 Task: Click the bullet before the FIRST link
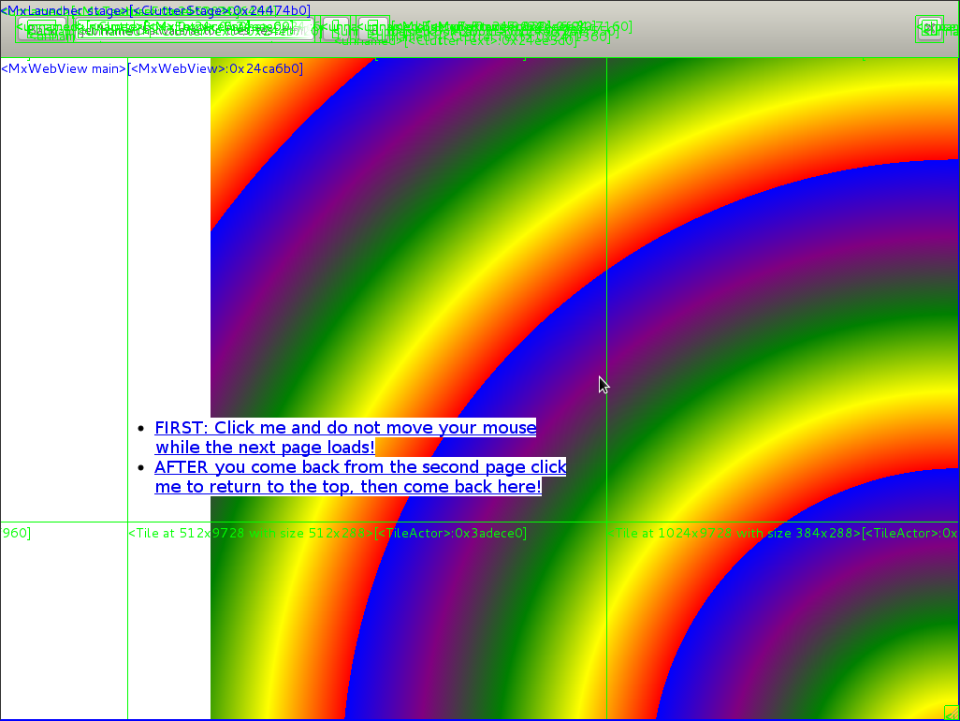(140, 429)
